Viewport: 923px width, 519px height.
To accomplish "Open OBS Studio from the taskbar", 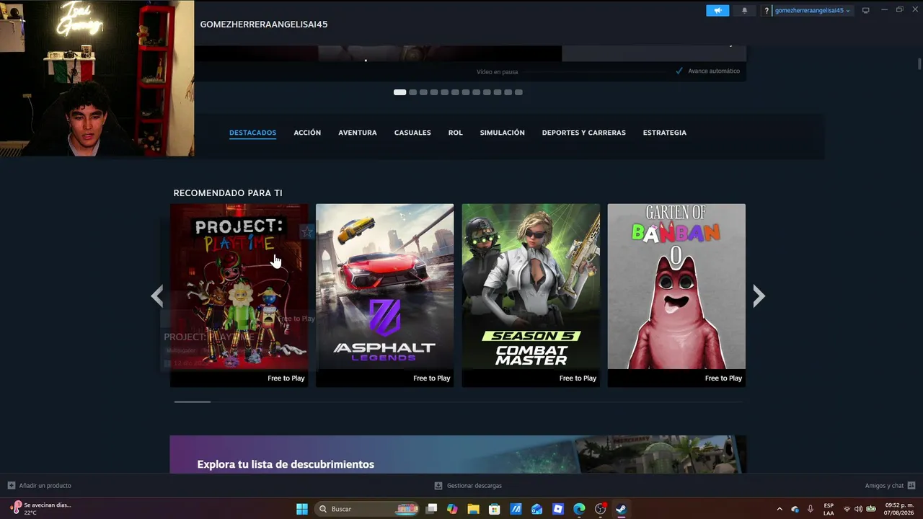I will click(x=600, y=509).
